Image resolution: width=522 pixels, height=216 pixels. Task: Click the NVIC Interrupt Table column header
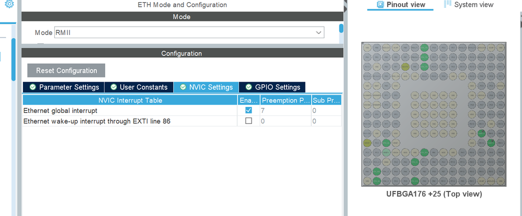(130, 100)
